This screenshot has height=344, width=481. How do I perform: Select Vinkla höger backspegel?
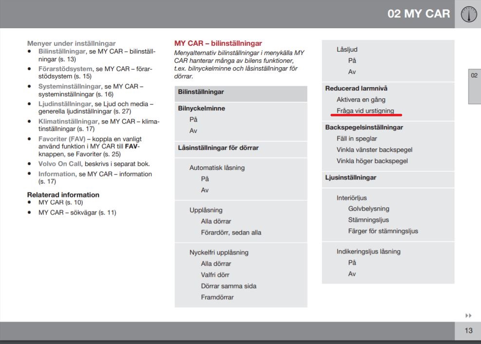(x=372, y=161)
